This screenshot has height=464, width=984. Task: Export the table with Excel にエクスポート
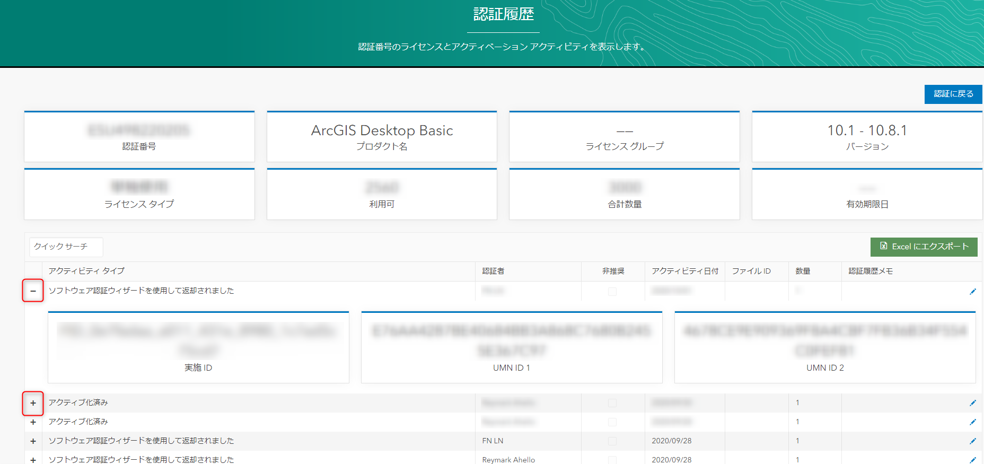pos(924,247)
